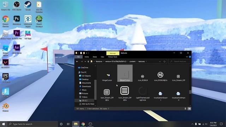Viewport: 226px width, 127px height.
Task: Open the Roblox Player desktop shortcut
Action: click(6, 35)
